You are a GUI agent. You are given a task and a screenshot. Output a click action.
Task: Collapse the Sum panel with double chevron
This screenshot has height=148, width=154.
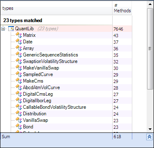[x=149, y=137]
